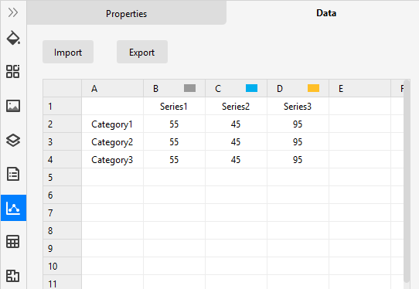Open the bottom grid blocks panel icon
Image resolution: width=419 pixels, height=289 pixels.
13,276
